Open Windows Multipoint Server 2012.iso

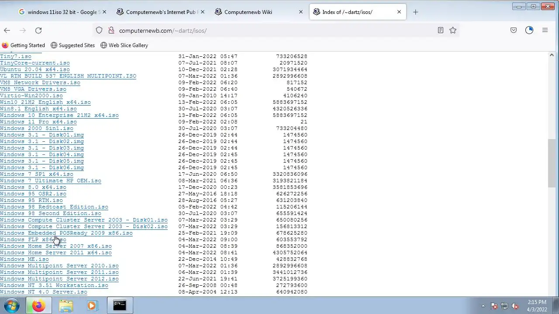coord(59,279)
